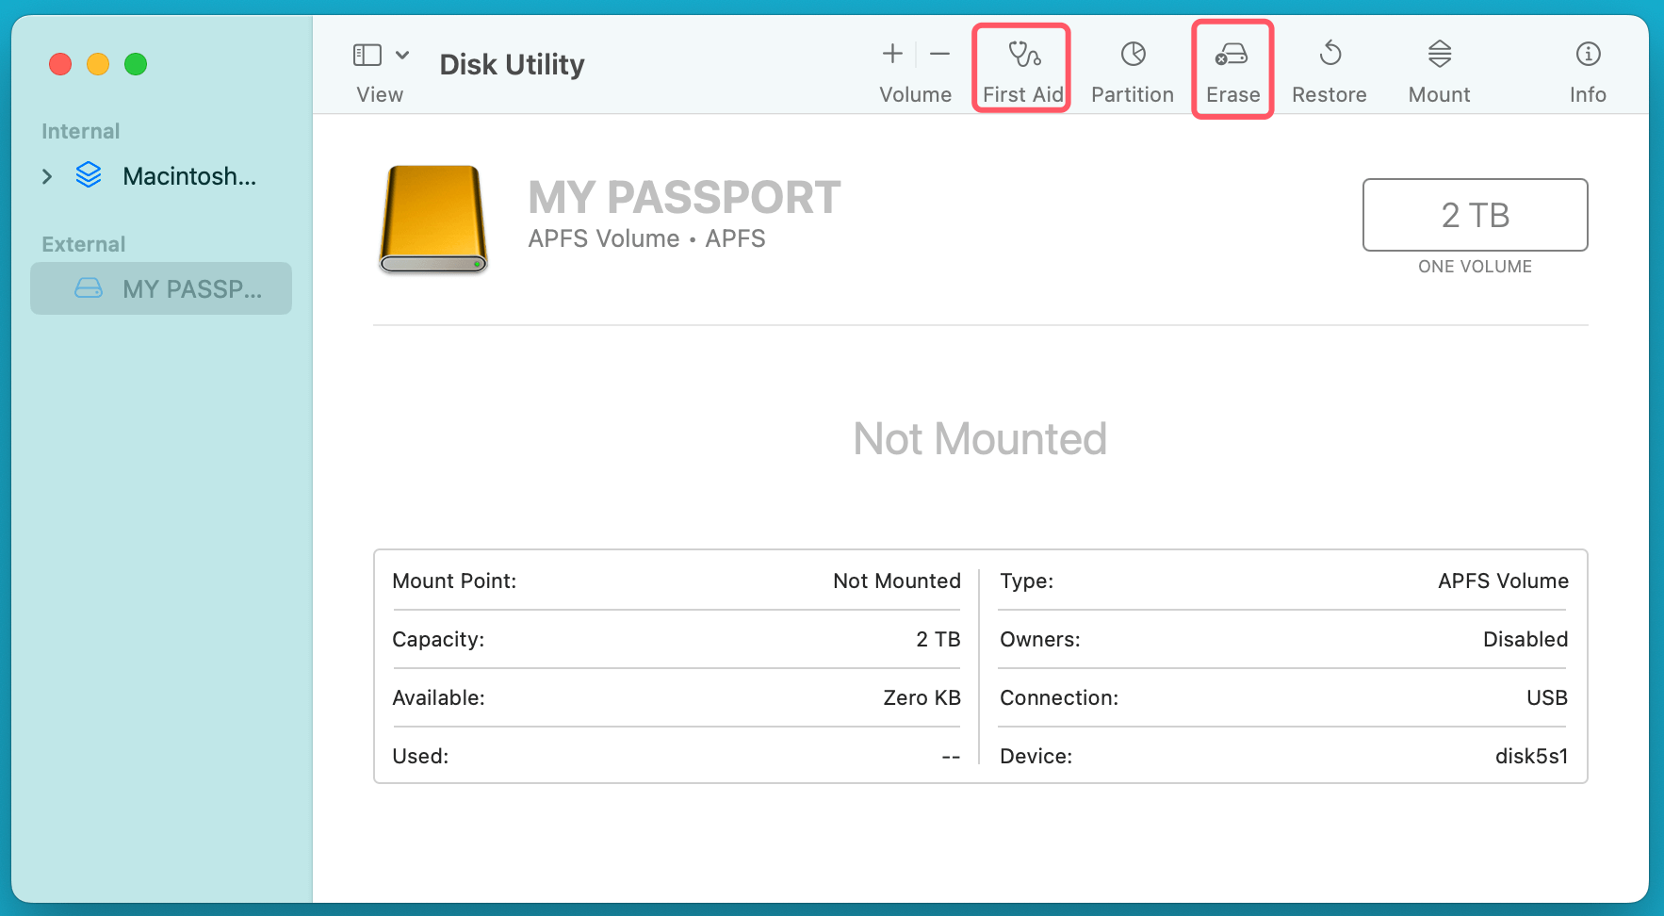Toggle the sidebar view icon
The height and width of the screenshot is (916, 1664).
click(x=367, y=55)
